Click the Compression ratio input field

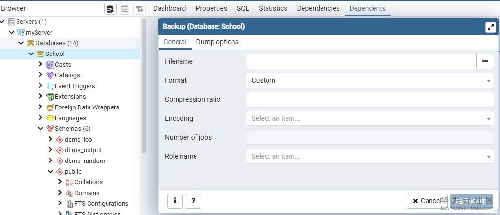point(370,99)
